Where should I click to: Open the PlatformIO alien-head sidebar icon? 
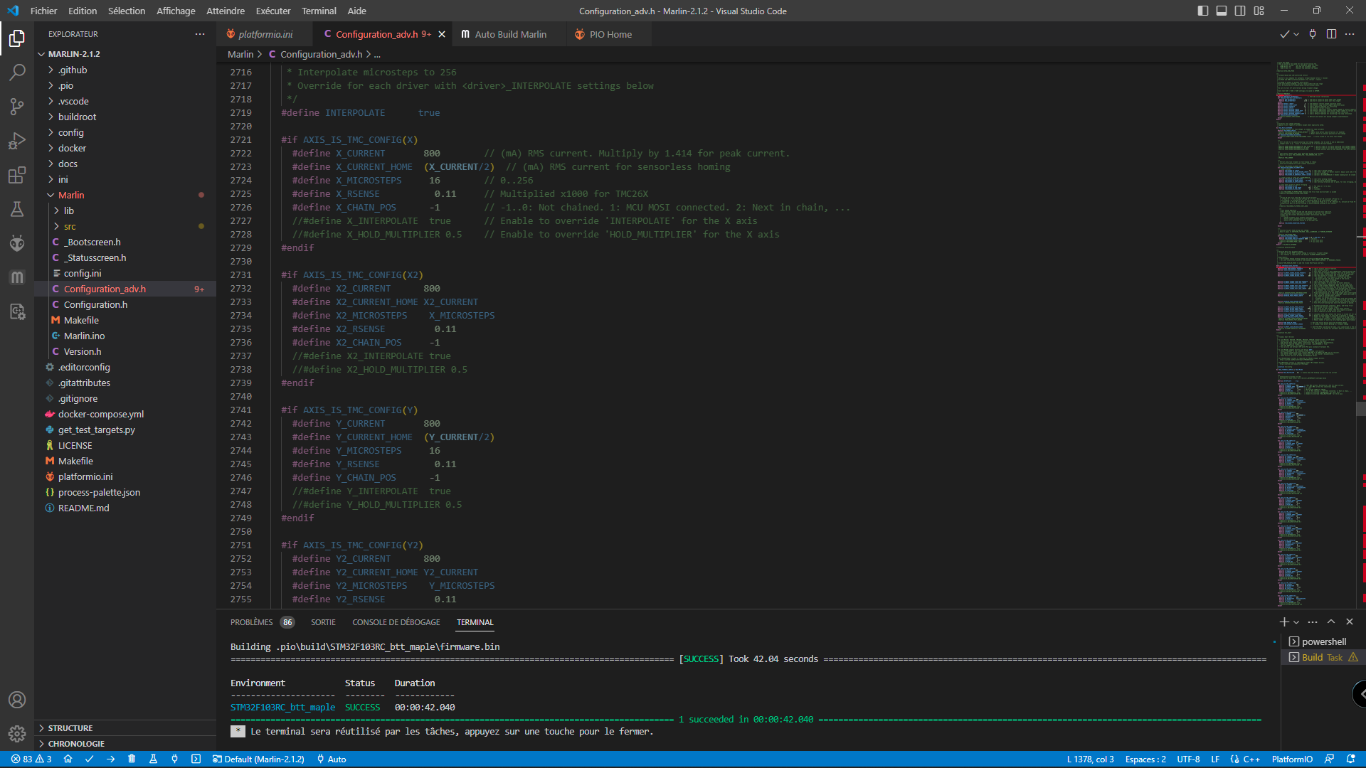(x=17, y=243)
